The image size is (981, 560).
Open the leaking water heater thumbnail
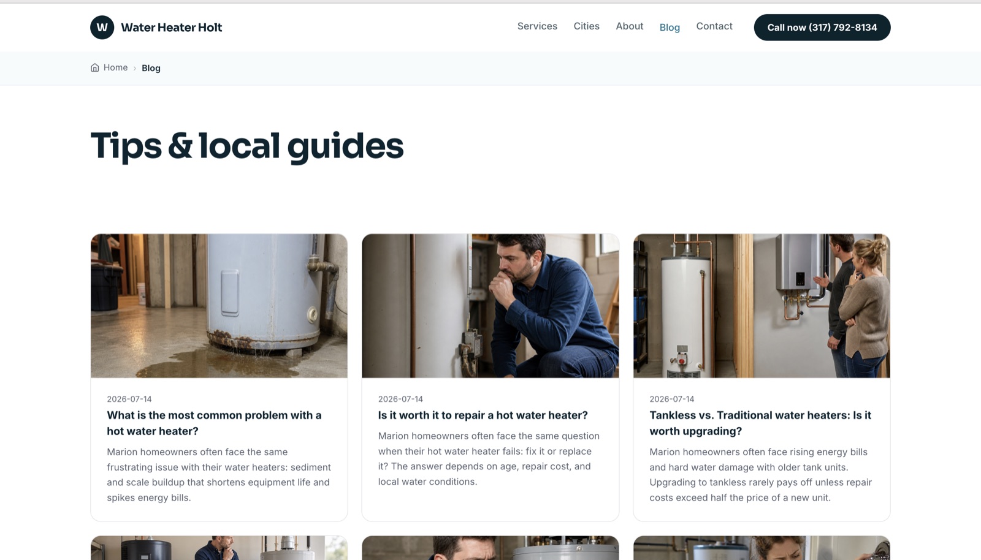click(219, 306)
